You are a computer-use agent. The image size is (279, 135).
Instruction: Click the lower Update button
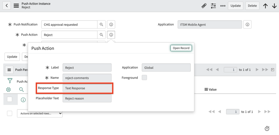pyautogui.click(x=12, y=57)
